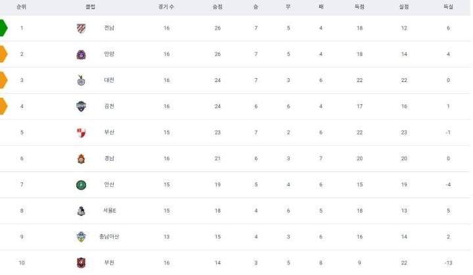Image resolution: width=473 pixels, height=275 pixels.
Task: Click the orange rank marker beside rank 2
Action: point(4,54)
